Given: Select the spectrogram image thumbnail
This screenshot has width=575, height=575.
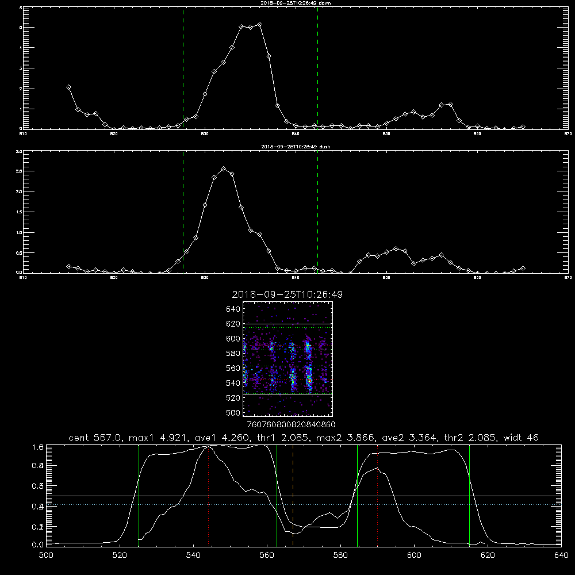Looking at the screenshot, I should click(288, 359).
